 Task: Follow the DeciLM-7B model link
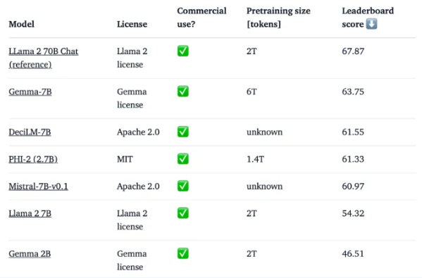click(x=30, y=132)
